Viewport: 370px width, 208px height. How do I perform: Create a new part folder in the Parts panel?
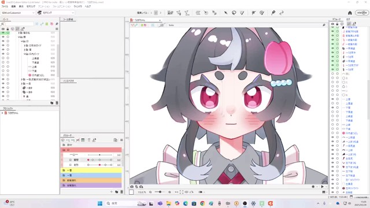(x=52, y=103)
